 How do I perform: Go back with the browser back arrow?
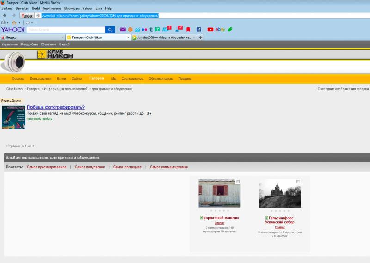point(5,16)
